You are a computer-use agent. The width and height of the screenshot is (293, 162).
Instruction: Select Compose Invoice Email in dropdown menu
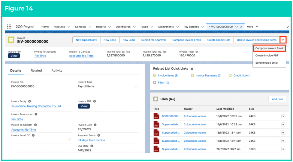[269, 48]
